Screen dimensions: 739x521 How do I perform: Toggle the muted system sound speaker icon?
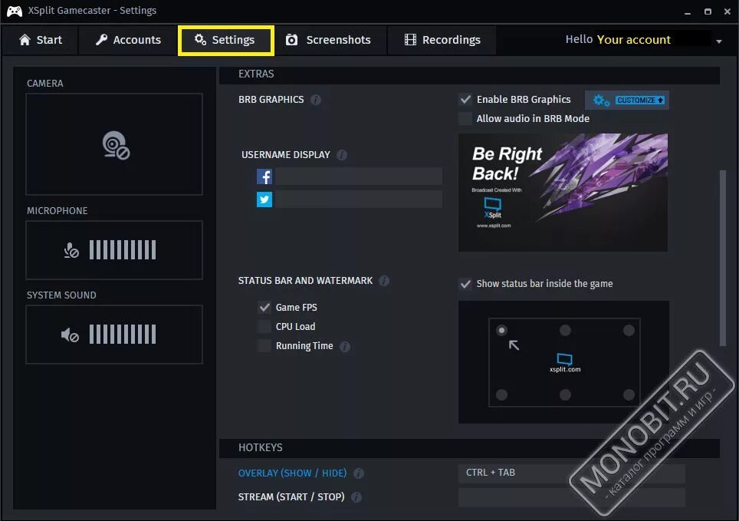click(70, 335)
